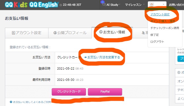Switch to the 公開プロフィール tab
This screenshot has height=106, width=184.
pos(70,33)
